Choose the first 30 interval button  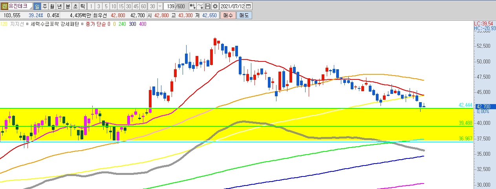[x=128, y=6]
